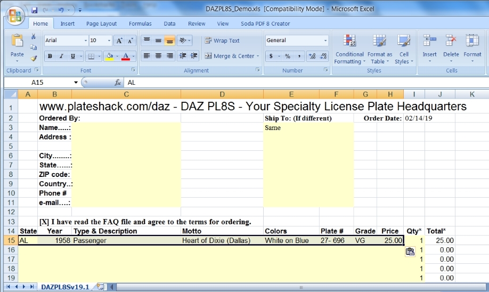Toggle Top Align
Viewport: 489px width, 292px height.
click(x=146, y=40)
